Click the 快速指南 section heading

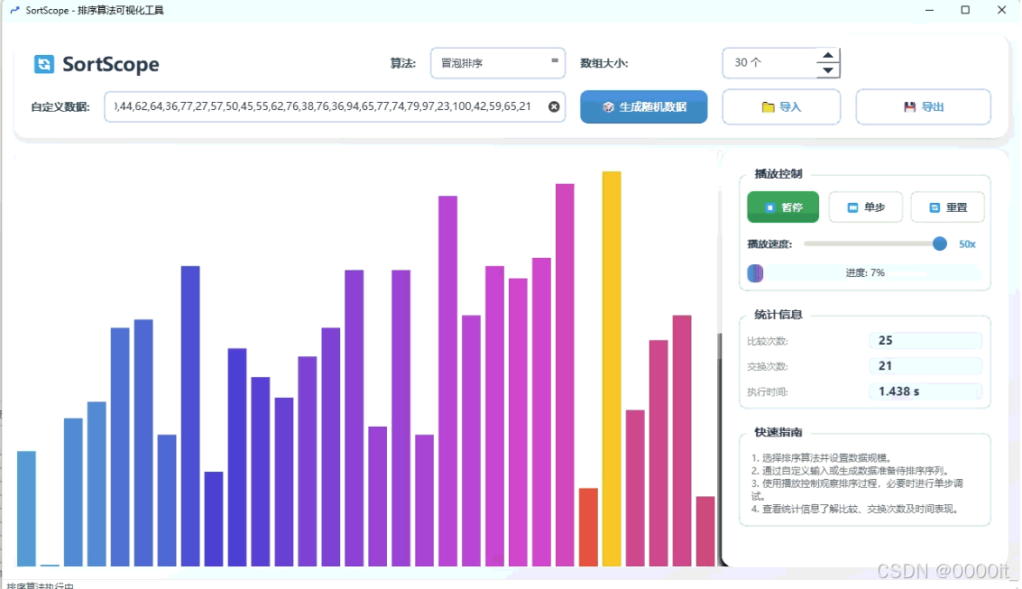[x=778, y=432]
